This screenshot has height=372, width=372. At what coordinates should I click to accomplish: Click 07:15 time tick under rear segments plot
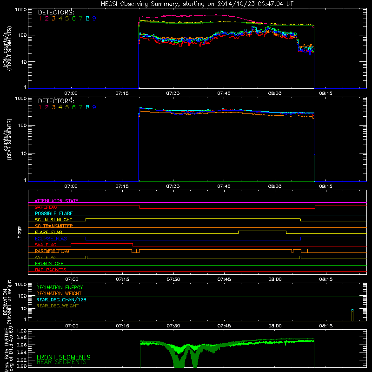122,186
